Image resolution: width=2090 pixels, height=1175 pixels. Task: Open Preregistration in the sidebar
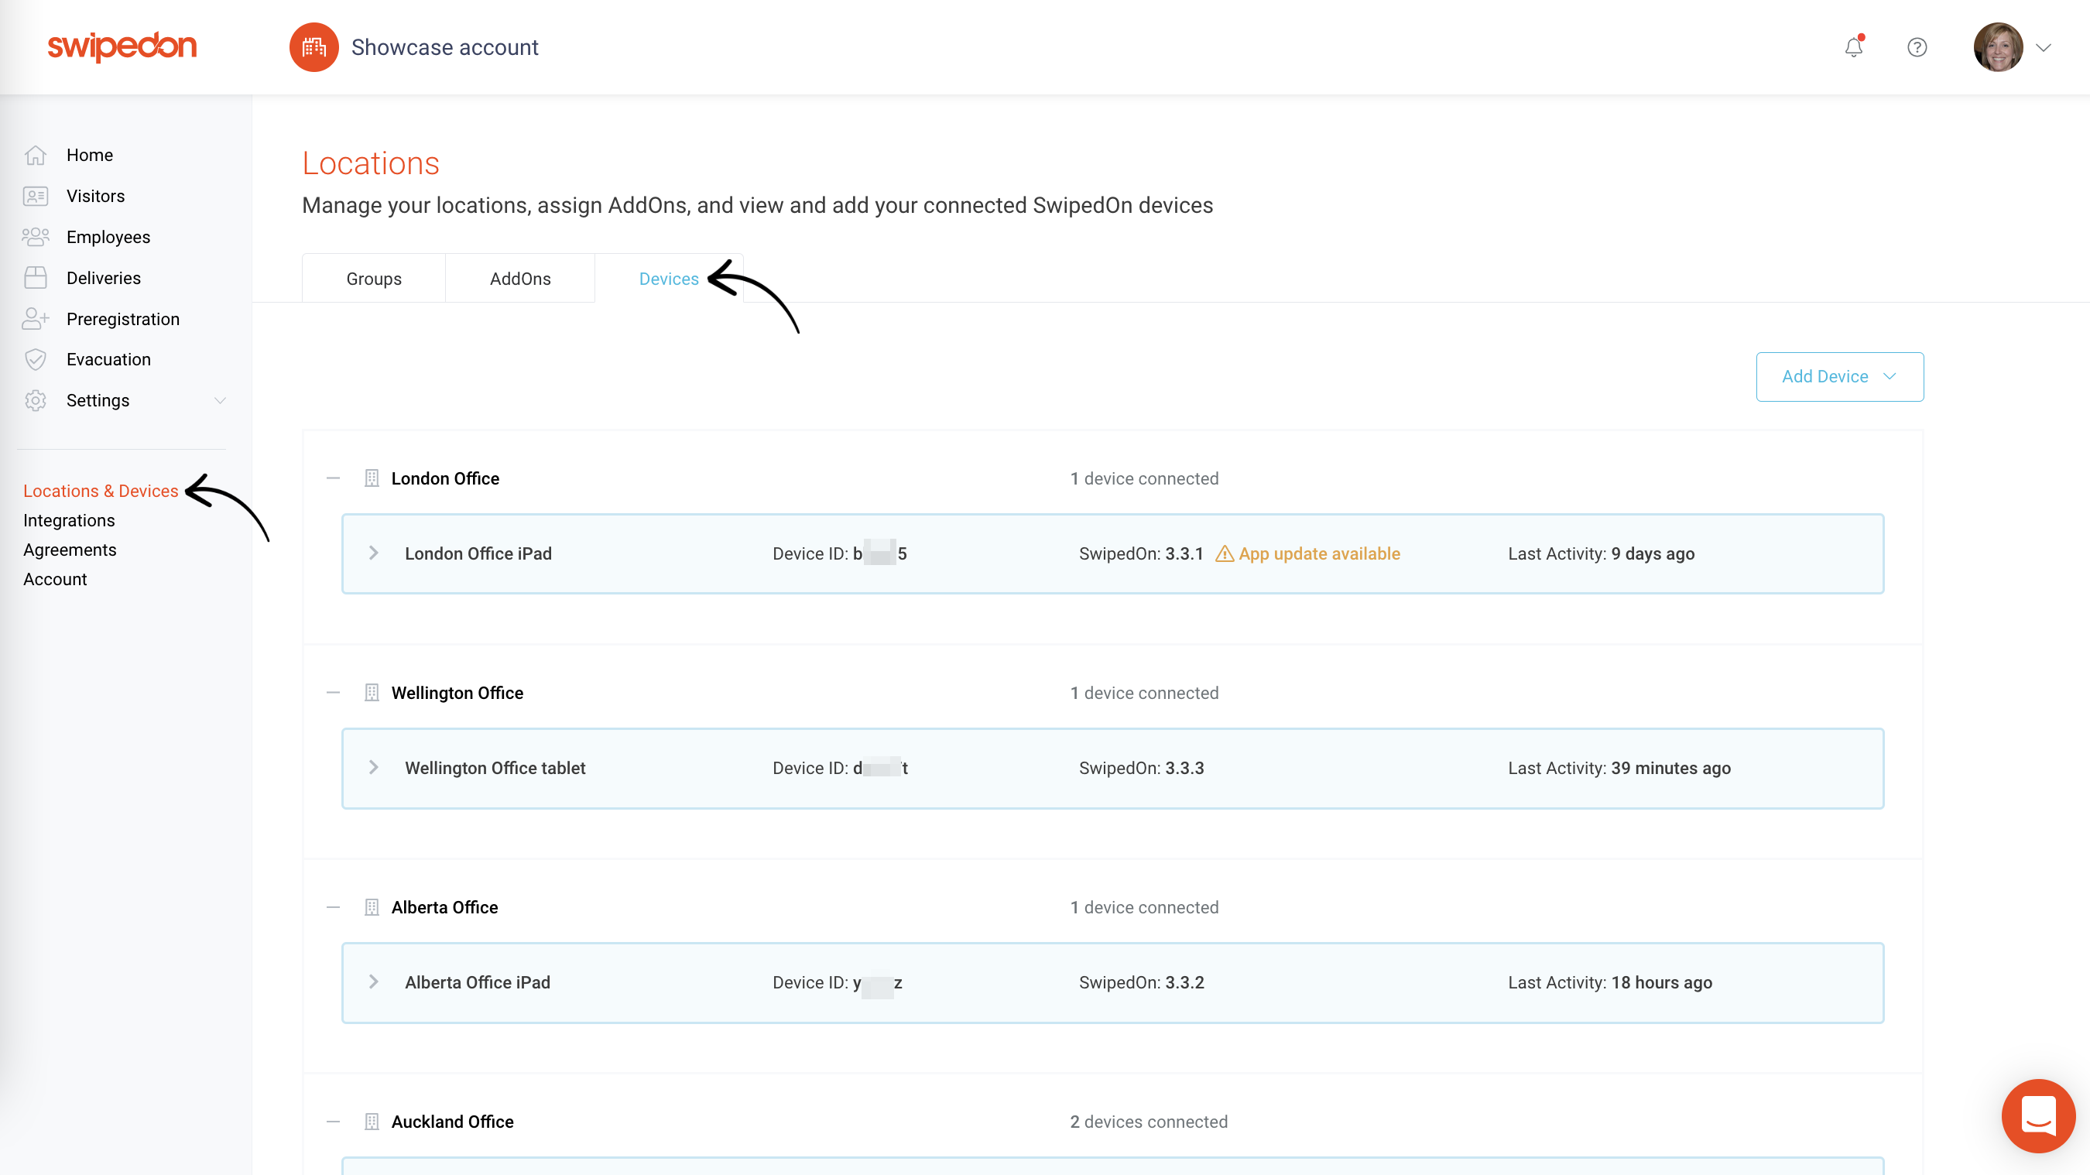tap(123, 319)
